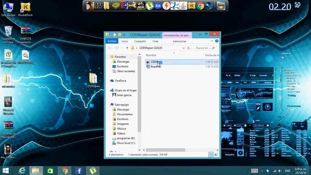Click the quick access properties icon
Image resolution: width=311 pixels, height=175 pixels.
click(115, 35)
